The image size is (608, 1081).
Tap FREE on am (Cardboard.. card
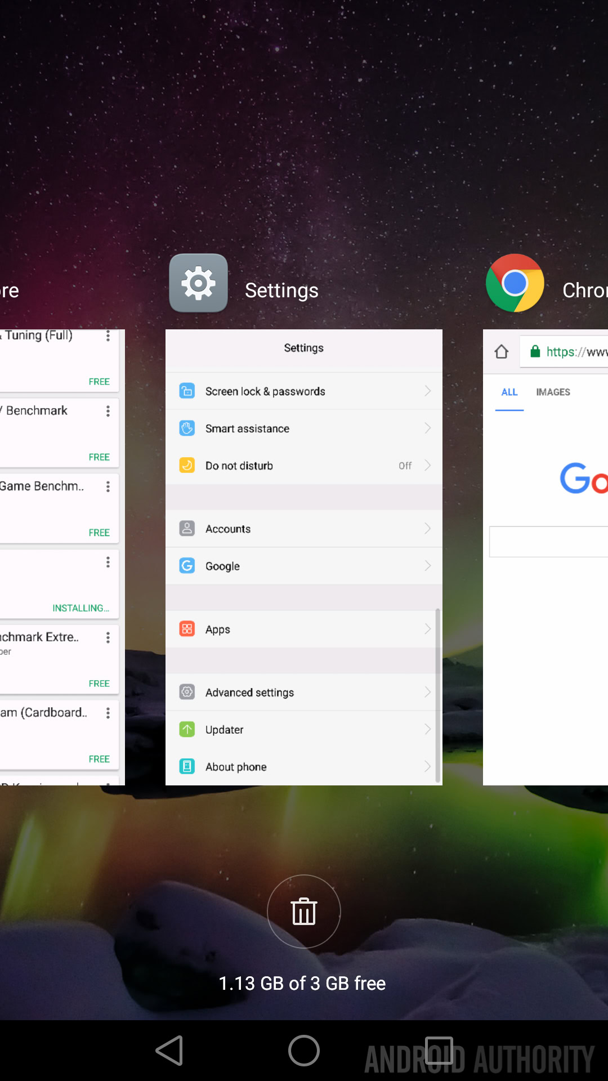tap(99, 759)
